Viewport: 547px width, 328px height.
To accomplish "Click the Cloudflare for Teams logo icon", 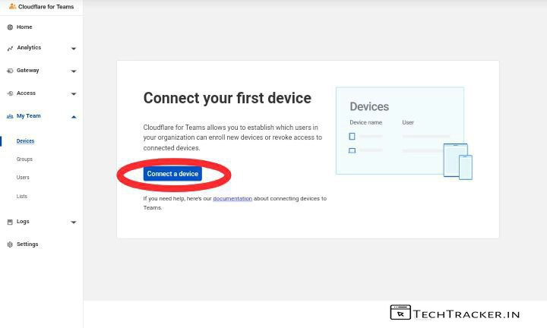I will [x=11, y=6].
